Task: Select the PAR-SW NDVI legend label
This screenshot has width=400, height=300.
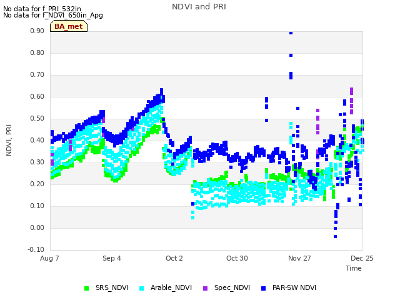Action: click(x=294, y=287)
